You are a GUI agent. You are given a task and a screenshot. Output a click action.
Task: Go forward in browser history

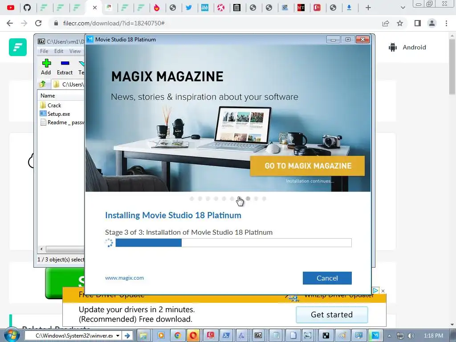click(24, 23)
